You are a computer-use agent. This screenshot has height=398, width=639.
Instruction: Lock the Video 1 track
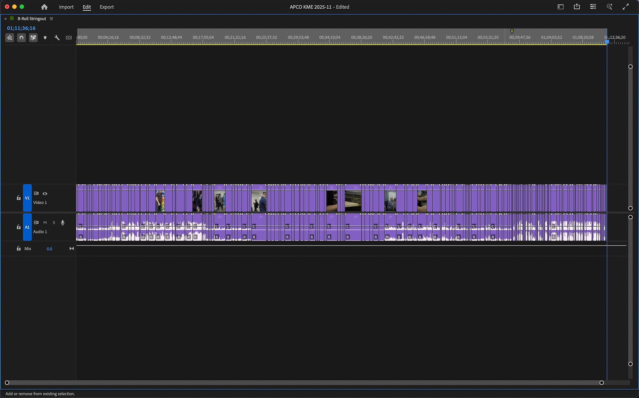(x=19, y=198)
